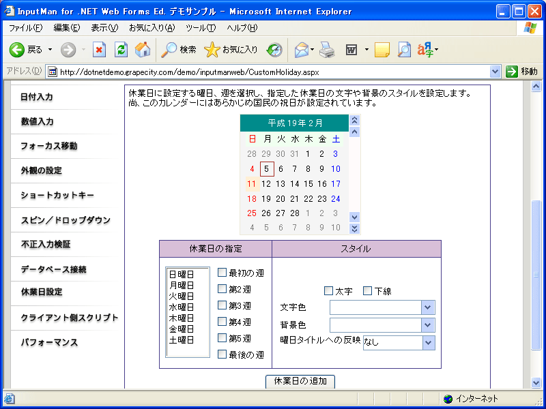This screenshot has width=546, height=409.
Task: Check the 第3週 week checkbox
Action: coord(221,305)
